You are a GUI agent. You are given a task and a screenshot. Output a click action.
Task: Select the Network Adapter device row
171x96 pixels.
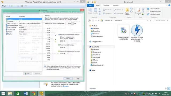pyautogui.click(x=24, y=25)
